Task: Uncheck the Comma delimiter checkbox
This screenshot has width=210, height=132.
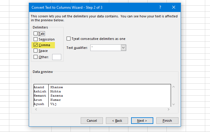Action: [x=35, y=45]
